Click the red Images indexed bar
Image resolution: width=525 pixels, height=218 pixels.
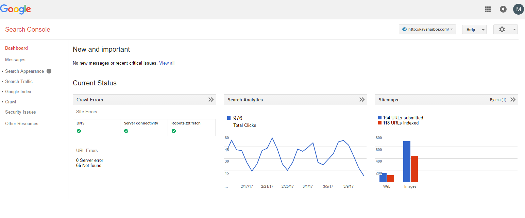(x=414, y=169)
